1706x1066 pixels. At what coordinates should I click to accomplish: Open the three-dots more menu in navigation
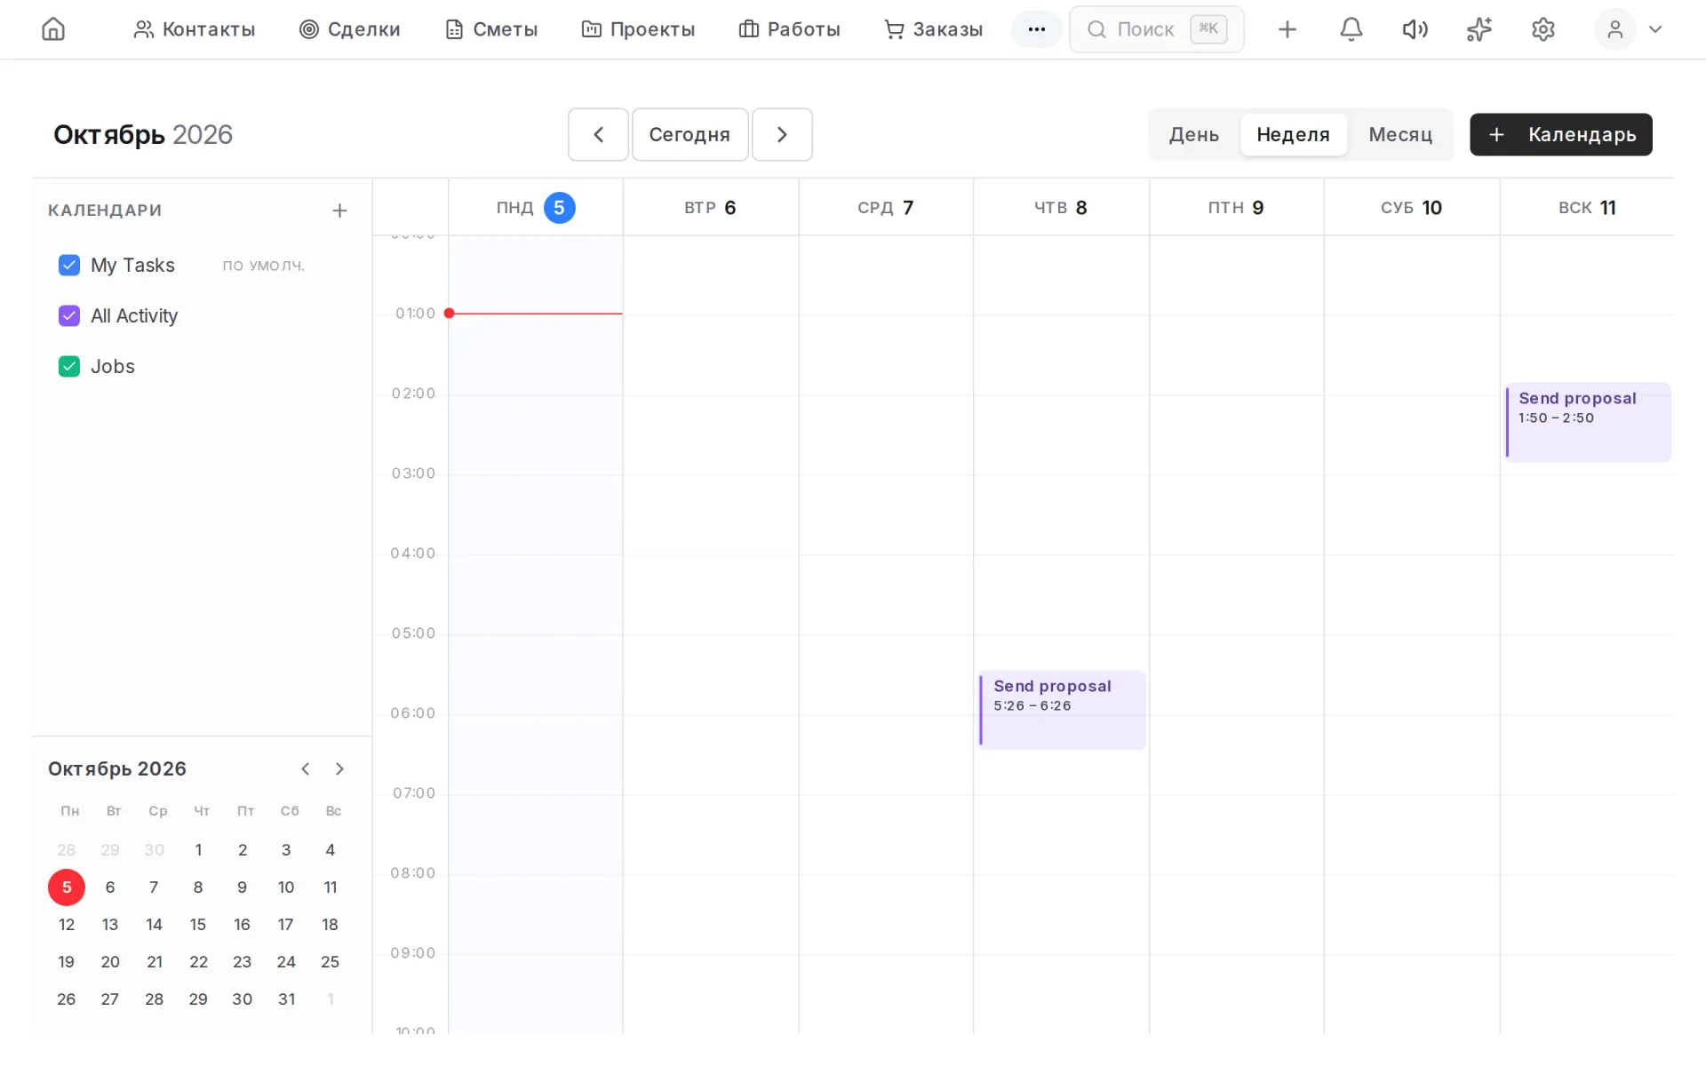1036,29
